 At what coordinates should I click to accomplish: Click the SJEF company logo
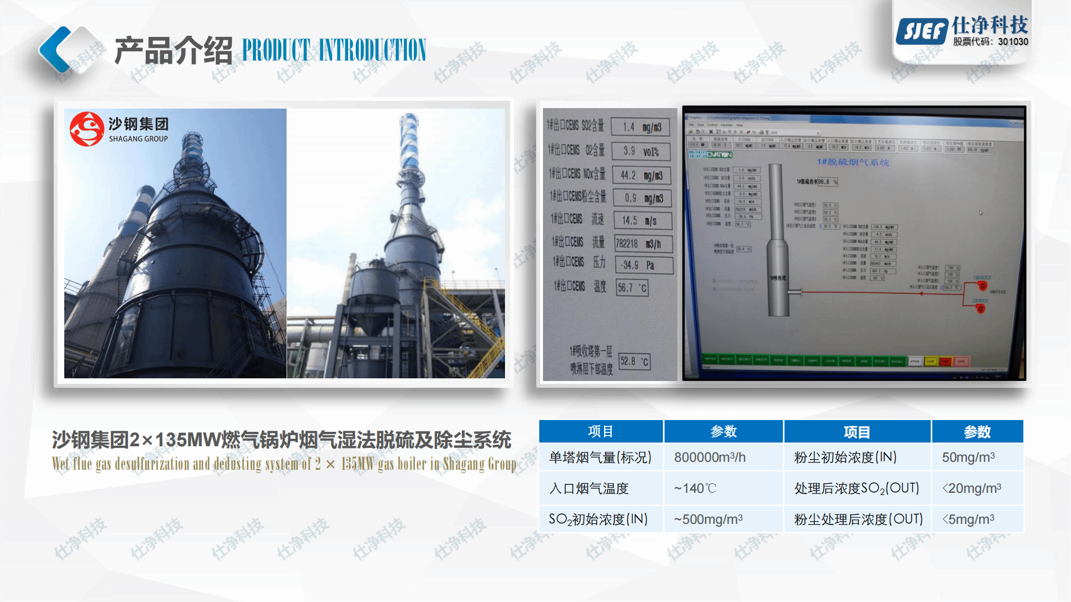click(x=922, y=31)
